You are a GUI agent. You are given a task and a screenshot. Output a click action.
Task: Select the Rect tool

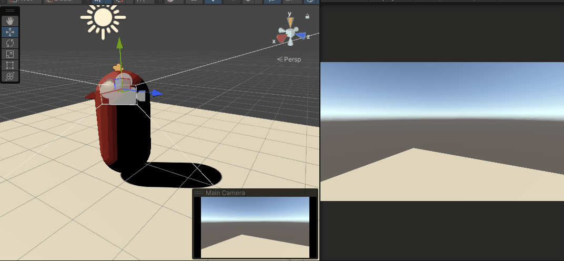pos(9,65)
